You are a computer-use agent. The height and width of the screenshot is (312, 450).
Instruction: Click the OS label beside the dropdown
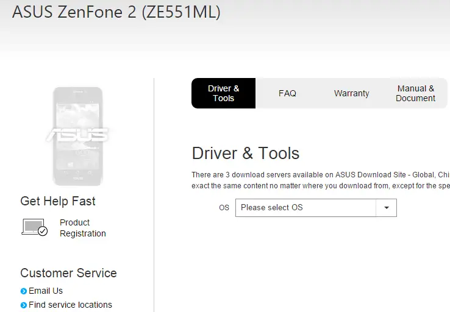point(224,208)
